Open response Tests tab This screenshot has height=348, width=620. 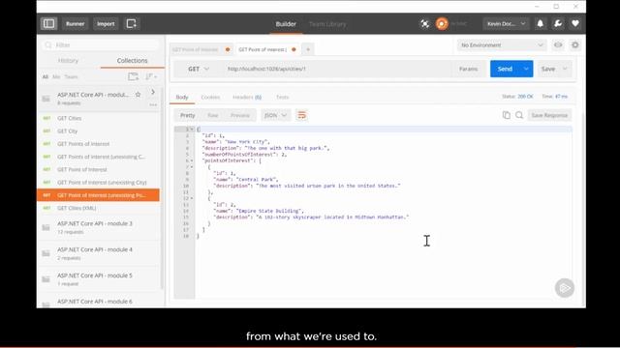(282, 97)
